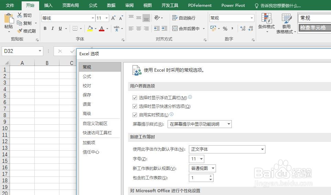Open Format as Table (套用表格格式)
This screenshot has height=195, width=331.
pyautogui.click(x=286, y=24)
